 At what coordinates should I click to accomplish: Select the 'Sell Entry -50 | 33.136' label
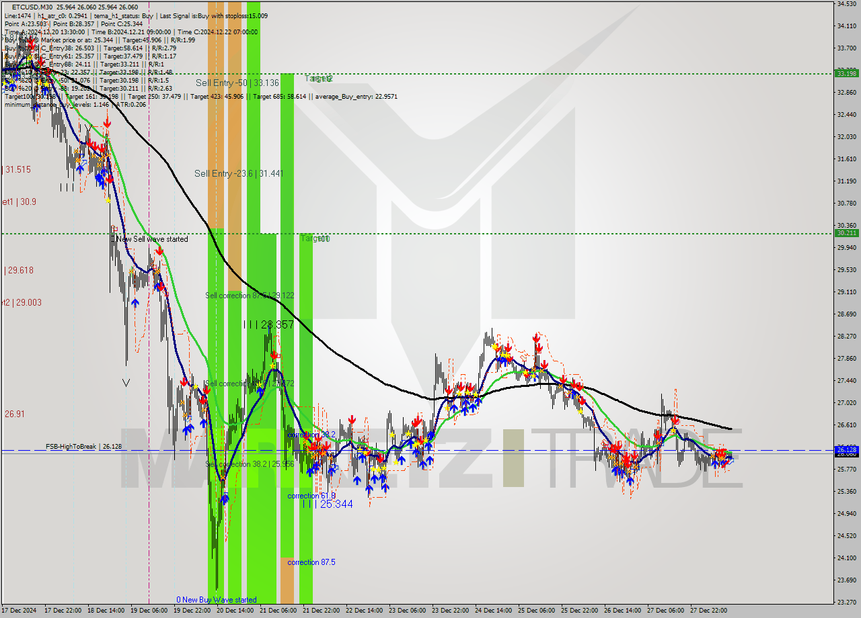[237, 83]
